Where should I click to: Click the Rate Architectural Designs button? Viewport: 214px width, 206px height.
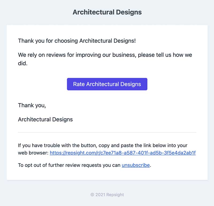coord(107,84)
